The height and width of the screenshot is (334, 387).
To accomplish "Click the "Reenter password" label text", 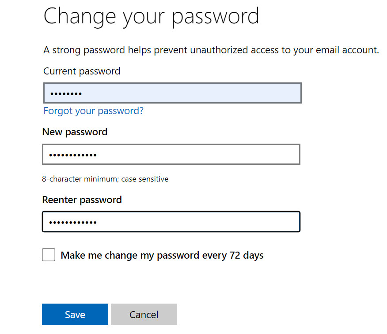I will 82,200.
